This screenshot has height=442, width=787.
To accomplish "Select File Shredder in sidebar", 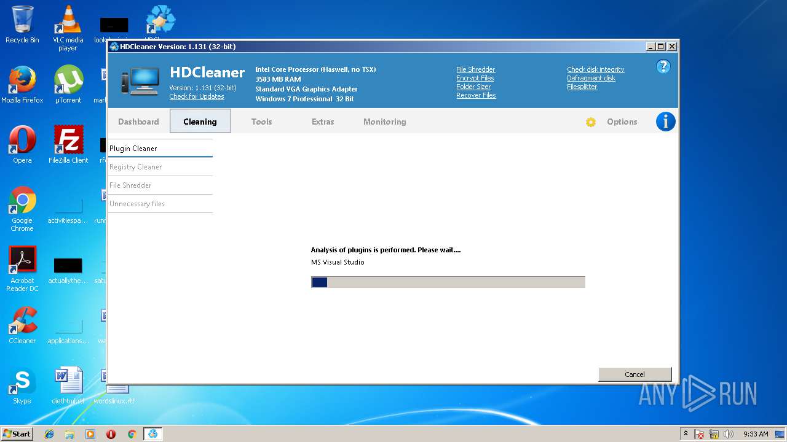I will [160, 185].
